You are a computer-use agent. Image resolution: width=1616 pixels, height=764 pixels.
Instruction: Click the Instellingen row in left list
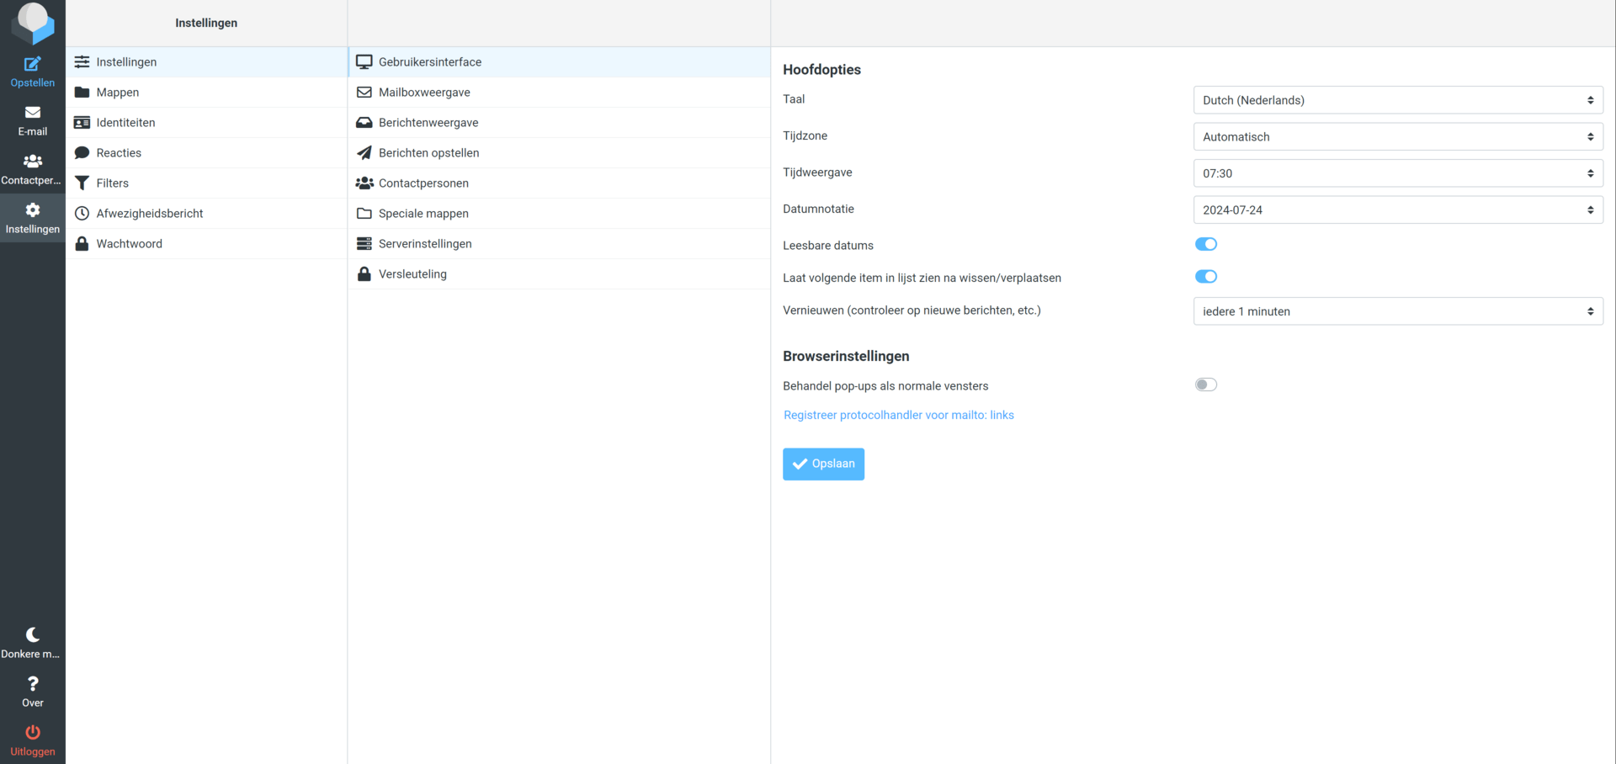pyautogui.click(x=206, y=61)
